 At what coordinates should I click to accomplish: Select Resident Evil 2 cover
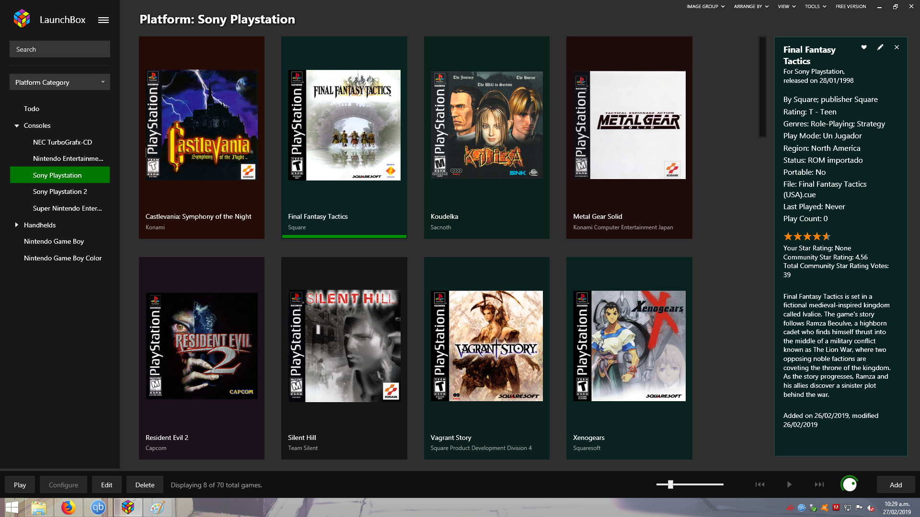(x=202, y=346)
